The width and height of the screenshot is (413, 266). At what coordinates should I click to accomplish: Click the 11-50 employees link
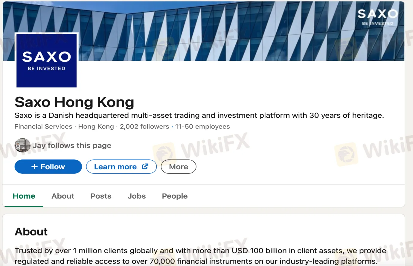click(202, 127)
